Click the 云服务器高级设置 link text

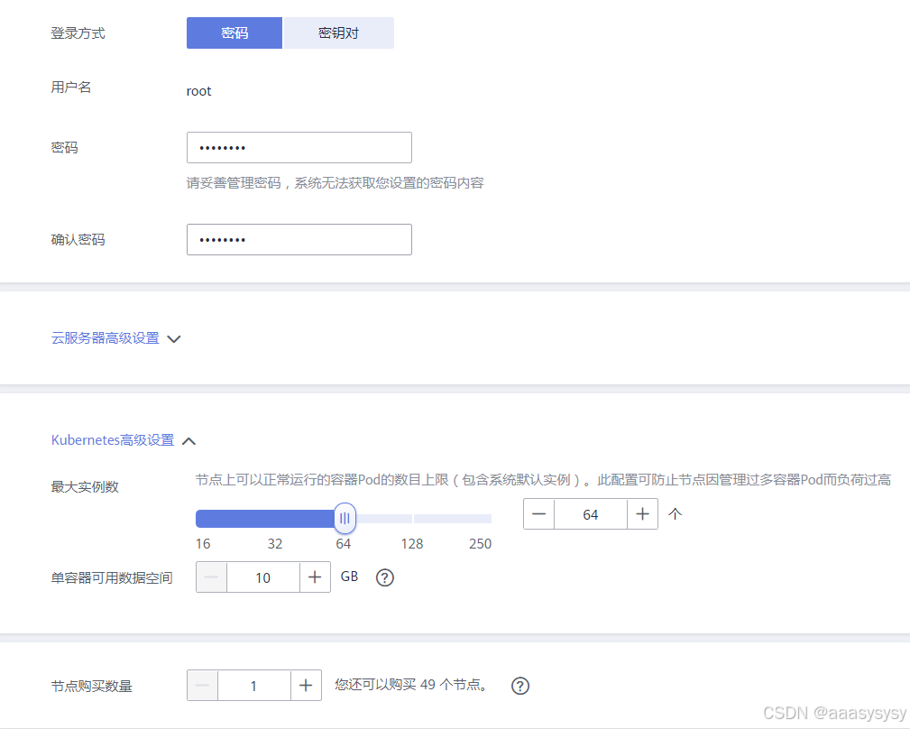(x=108, y=338)
